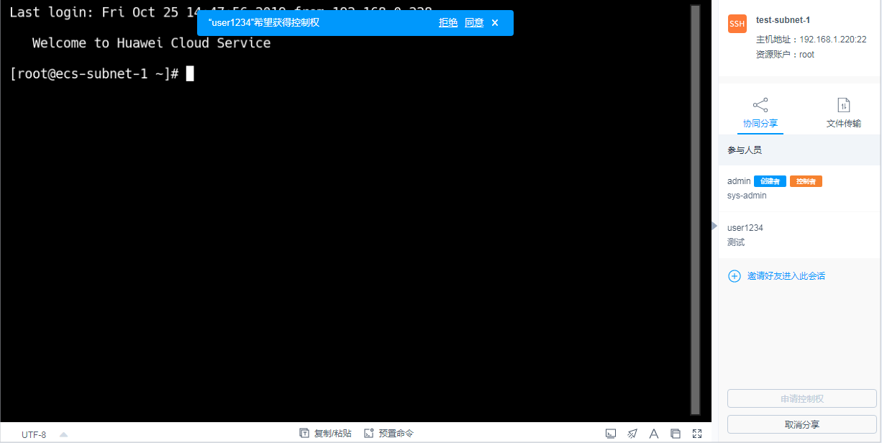Click the preset command icon

pos(369,433)
